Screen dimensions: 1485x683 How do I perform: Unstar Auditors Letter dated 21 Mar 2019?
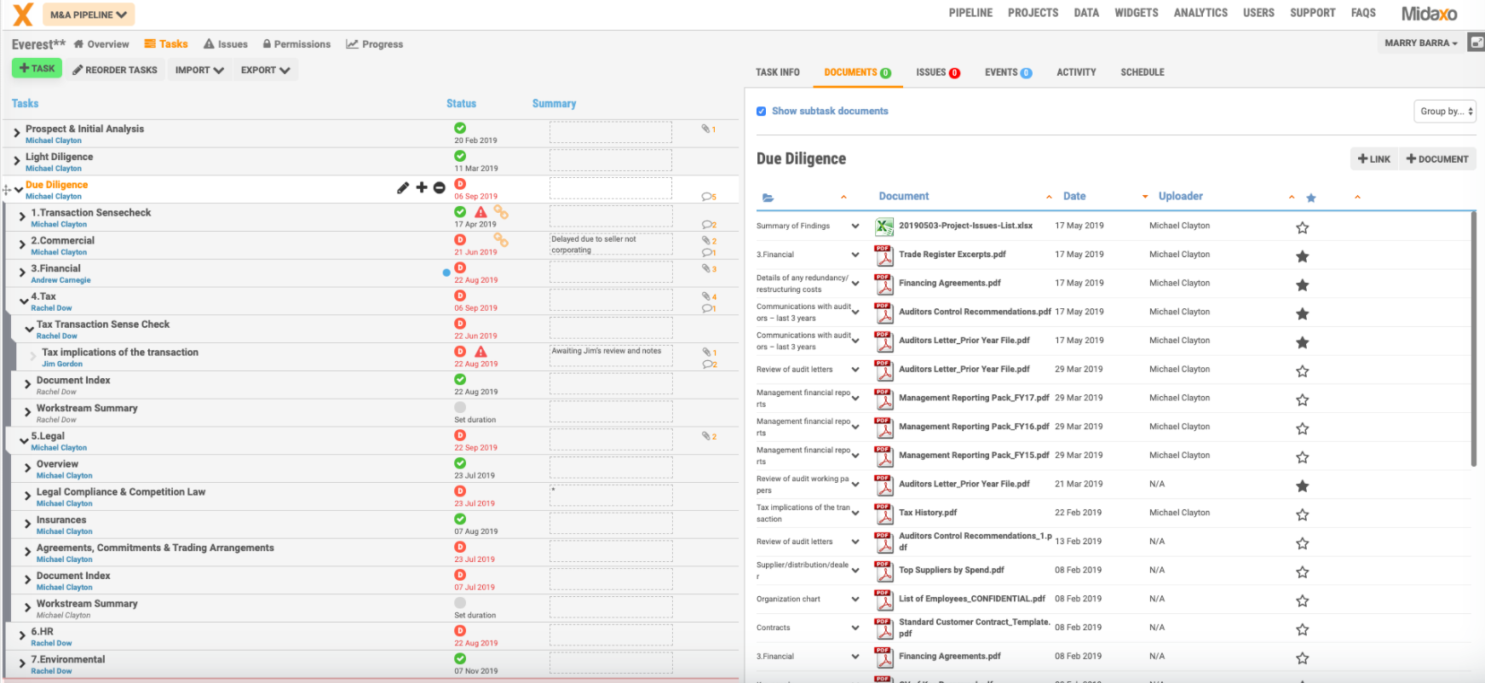[x=1302, y=485]
